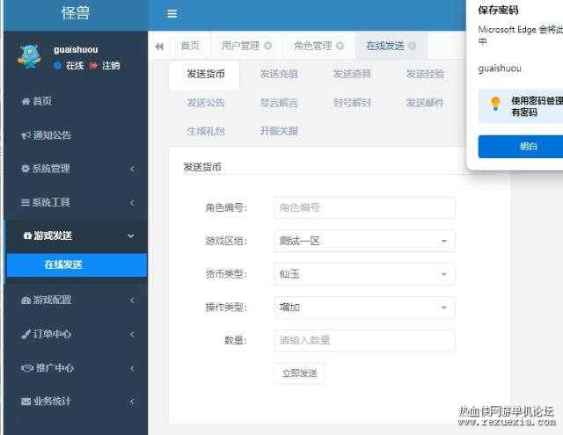The height and width of the screenshot is (435, 563).
Task: Switch to the 角色管理 page tab
Action: click(x=313, y=46)
